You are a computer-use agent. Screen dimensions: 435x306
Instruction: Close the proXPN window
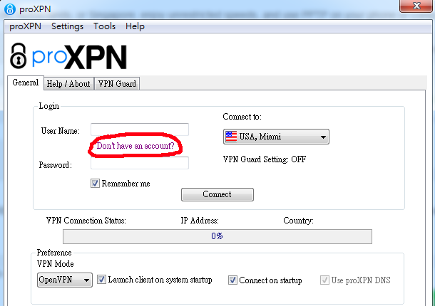(416, 6)
